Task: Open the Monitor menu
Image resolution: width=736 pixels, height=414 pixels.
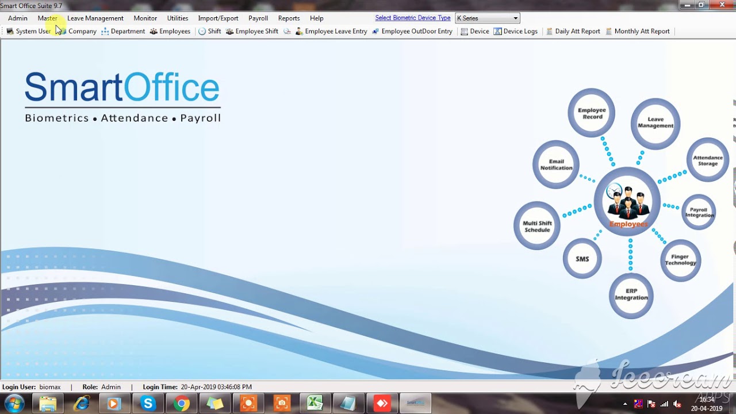Action: pos(145,18)
